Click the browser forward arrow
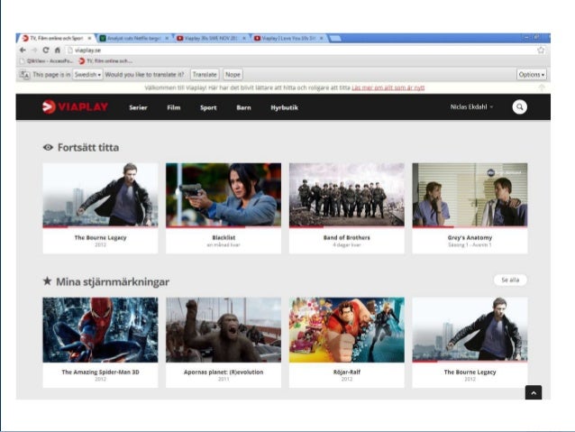This screenshot has height=432, width=575. tap(34, 50)
